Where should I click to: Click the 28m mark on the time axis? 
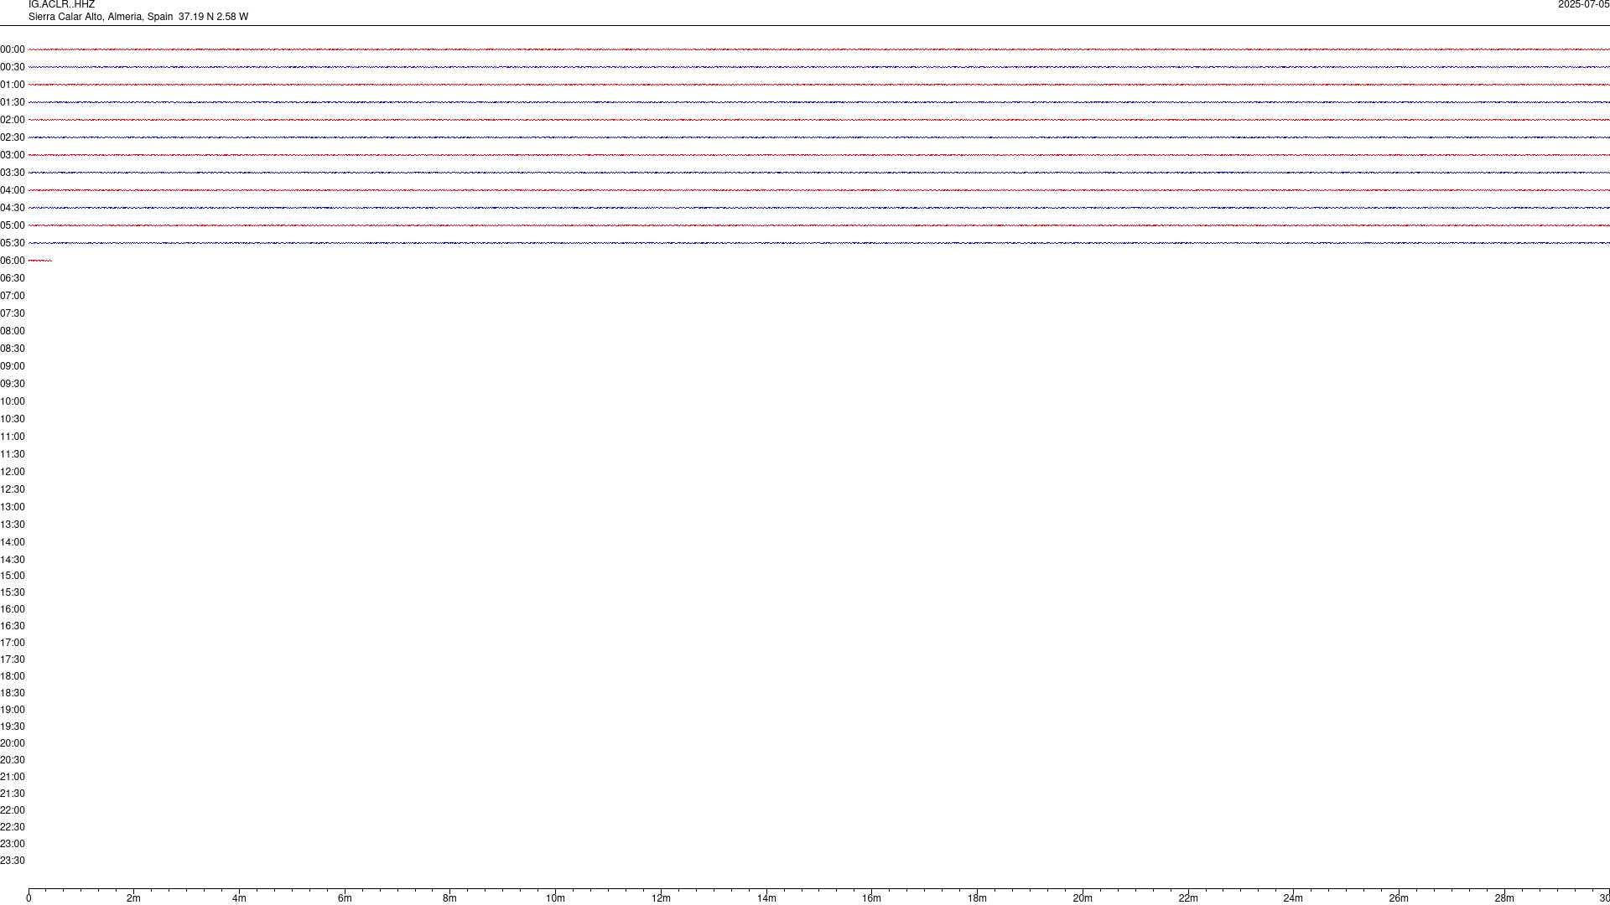click(x=1504, y=898)
